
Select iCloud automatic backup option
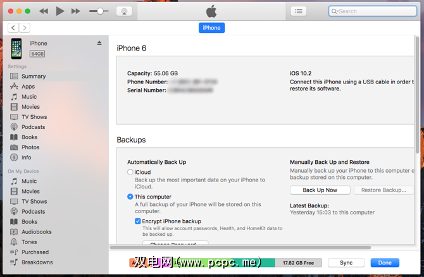[130, 172]
